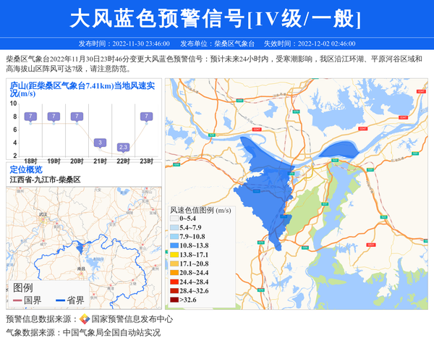Click the 7 m/s marker above 20时

pyautogui.click(x=77, y=117)
